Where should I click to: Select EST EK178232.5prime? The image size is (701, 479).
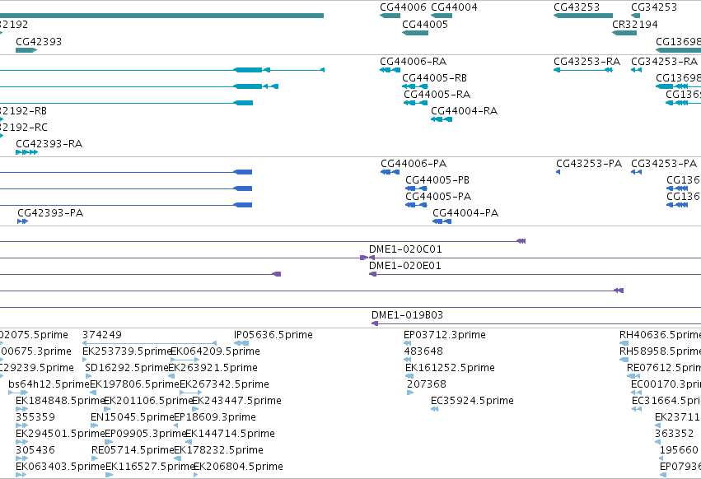pos(218,451)
